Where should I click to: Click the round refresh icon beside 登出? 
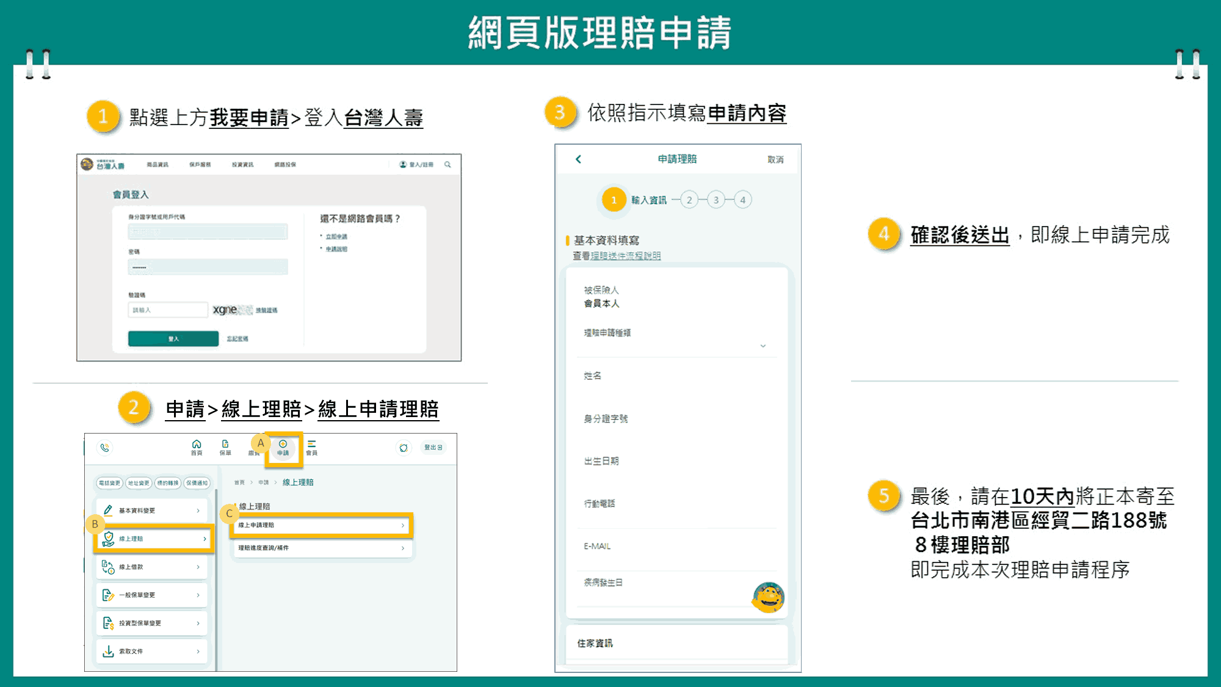[404, 448]
